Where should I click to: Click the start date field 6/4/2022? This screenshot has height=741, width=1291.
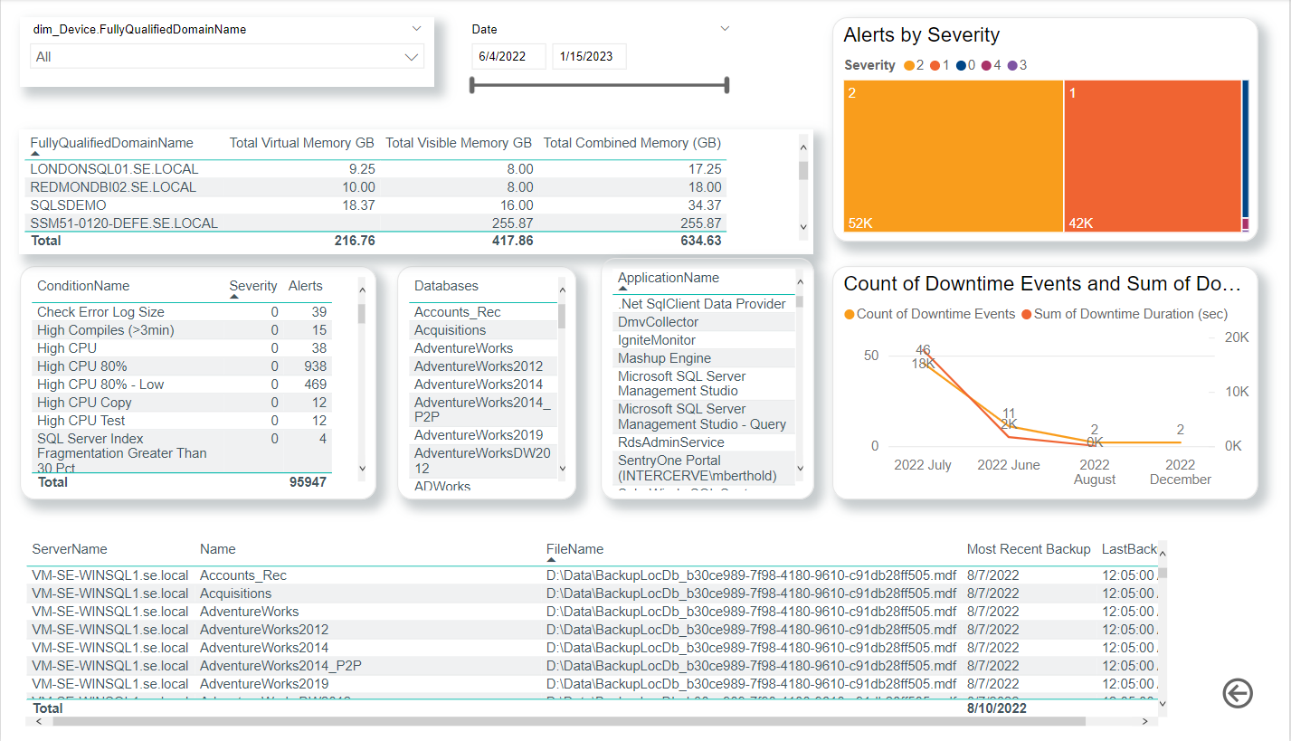508,56
